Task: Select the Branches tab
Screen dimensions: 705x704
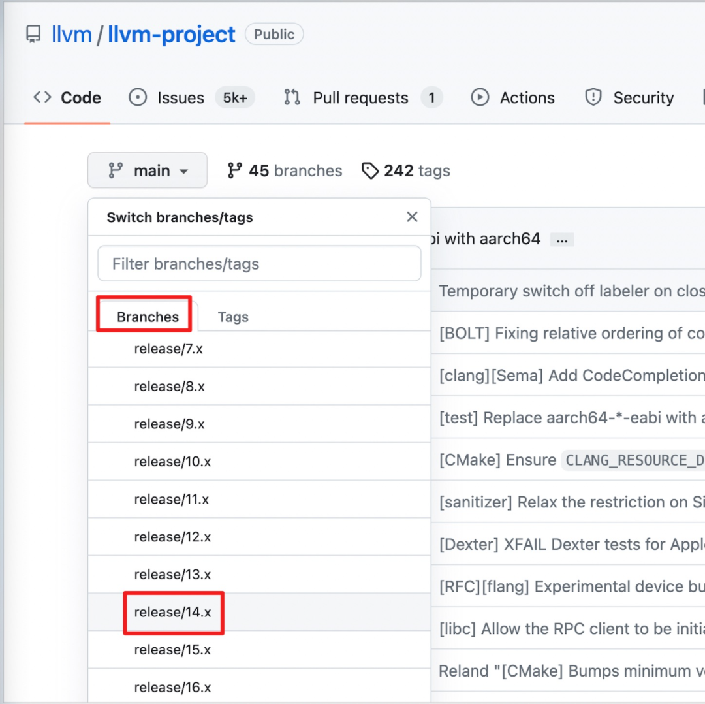Action: point(148,317)
